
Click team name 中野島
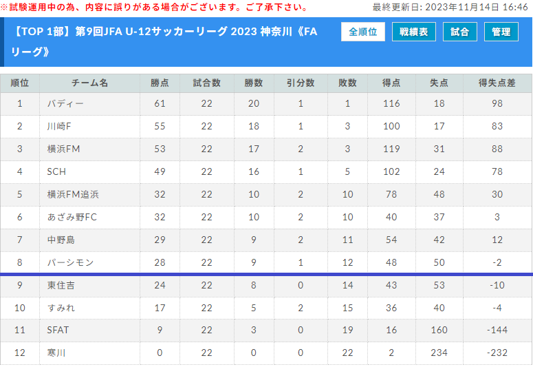[61, 240]
